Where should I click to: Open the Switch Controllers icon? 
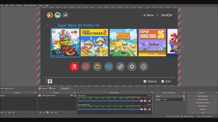[x=120, y=66]
